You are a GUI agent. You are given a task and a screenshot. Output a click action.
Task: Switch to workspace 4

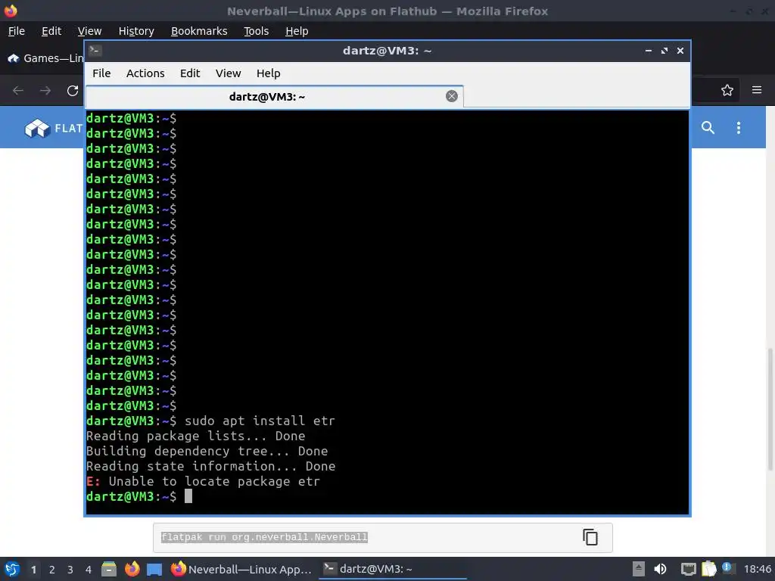click(89, 570)
